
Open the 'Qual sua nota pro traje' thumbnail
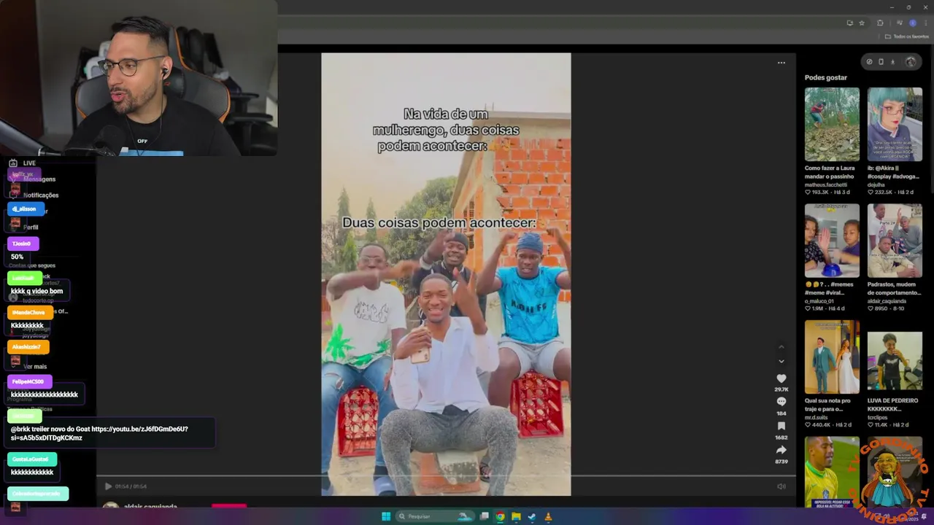tap(832, 357)
